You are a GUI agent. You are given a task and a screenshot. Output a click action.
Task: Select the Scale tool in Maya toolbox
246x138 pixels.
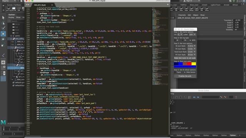[3, 45]
